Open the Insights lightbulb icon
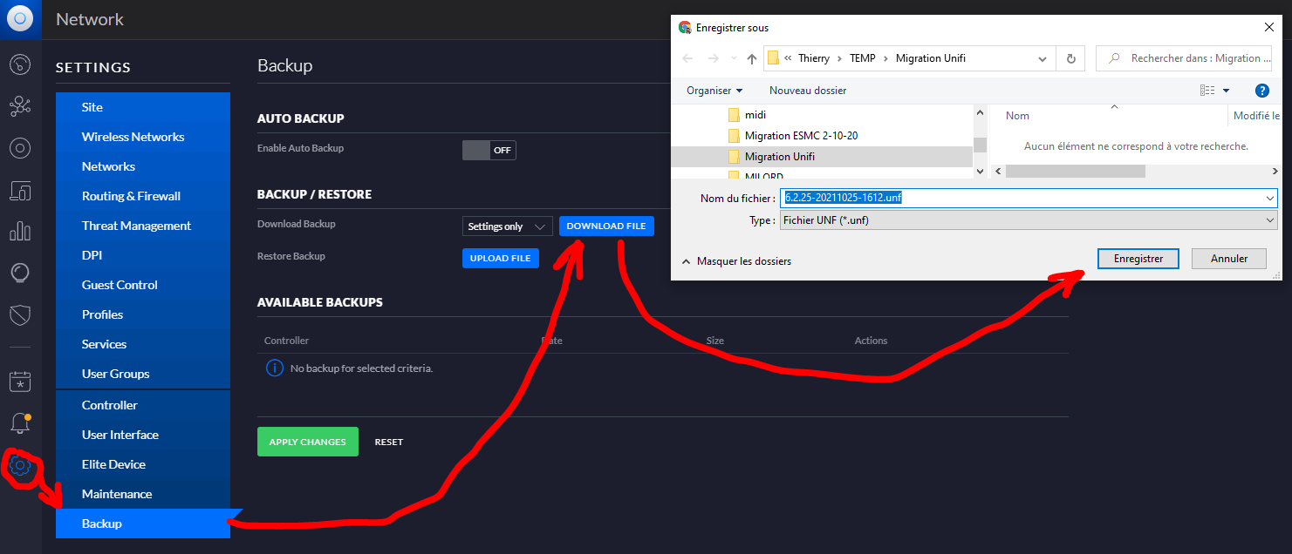The height and width of the screenshot is (554, 1292). tap(20, 274)
